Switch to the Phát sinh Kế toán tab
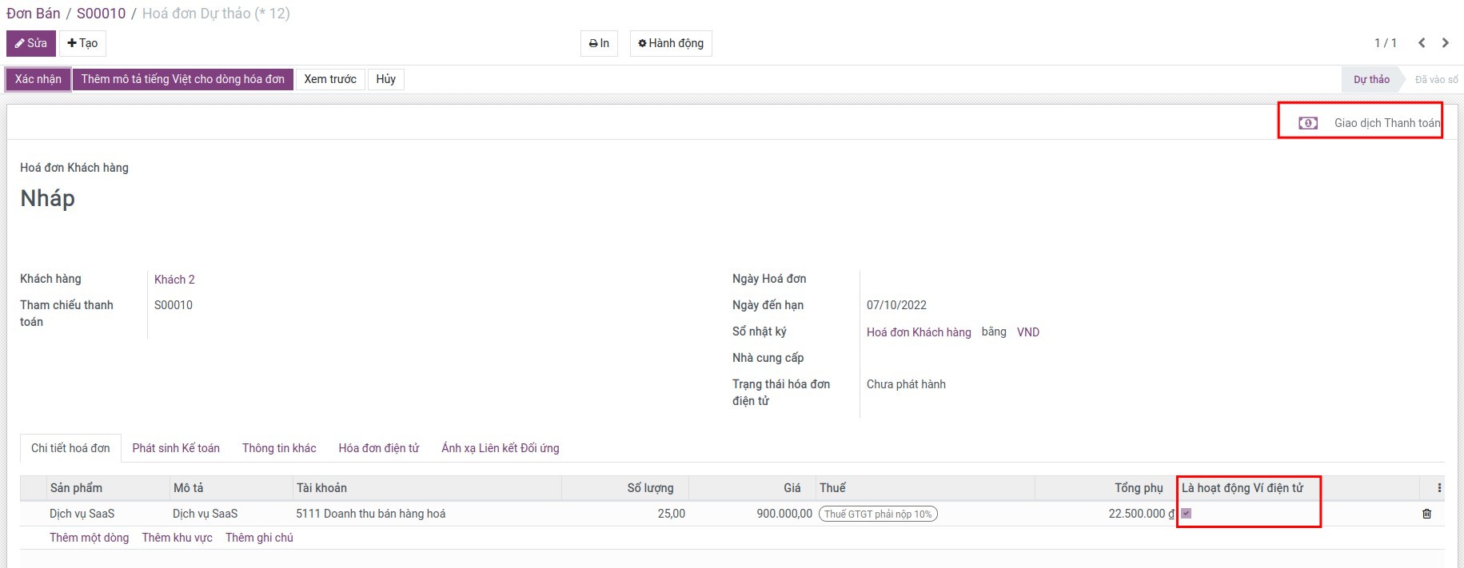The width and height of the screenshot is (1464, 568). click(x=176, y=448)
